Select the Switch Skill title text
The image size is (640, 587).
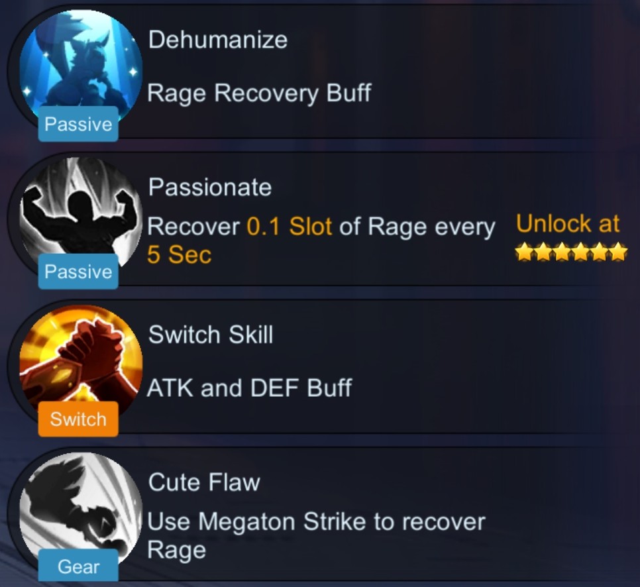coord(211,335)
